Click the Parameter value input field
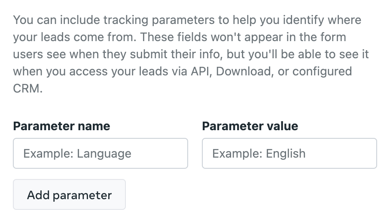Viewport: 384px width, 221px height. (x=289, y=153)
